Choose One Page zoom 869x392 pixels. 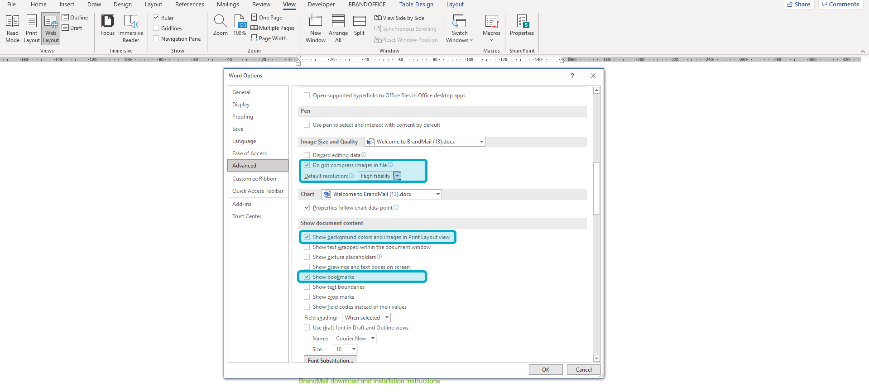tap(267, 18)
